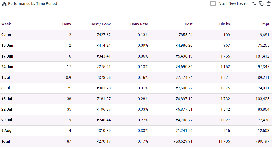Click the Google Ads logo icon
This screenshot has height=153, width=274.
coord(4,4)
